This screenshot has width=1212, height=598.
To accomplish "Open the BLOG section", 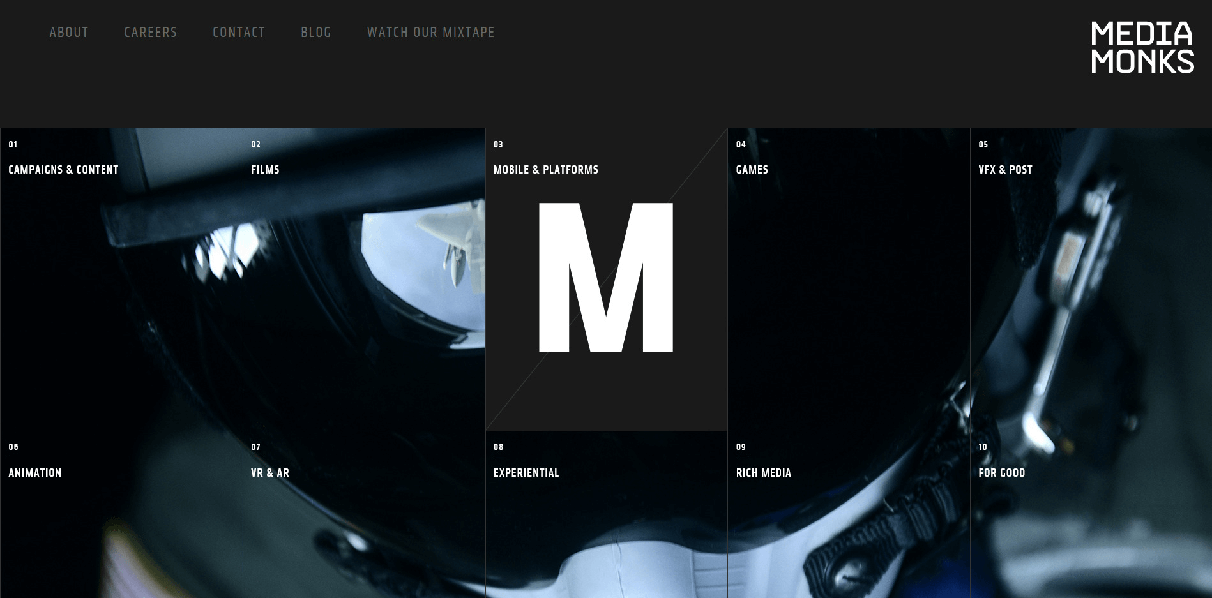I will (315, 32).
